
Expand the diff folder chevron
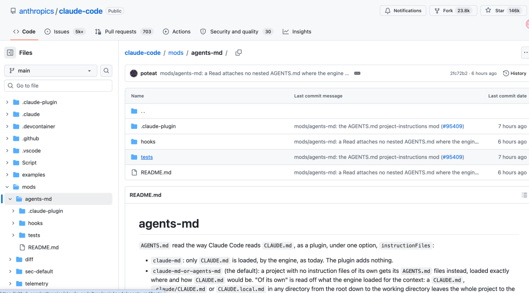coord(10,259)
